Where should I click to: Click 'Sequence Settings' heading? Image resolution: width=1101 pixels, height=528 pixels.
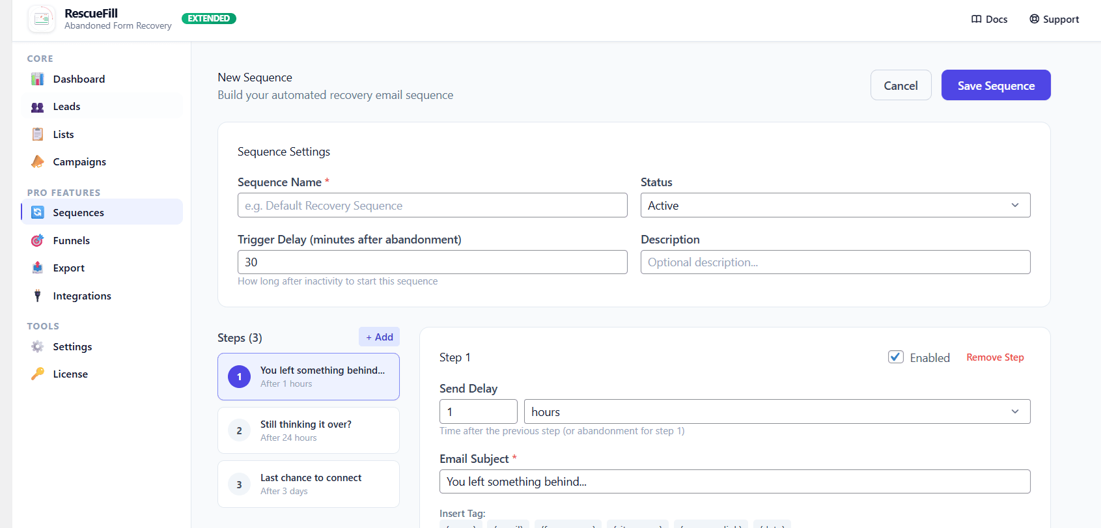pos(284,152)
